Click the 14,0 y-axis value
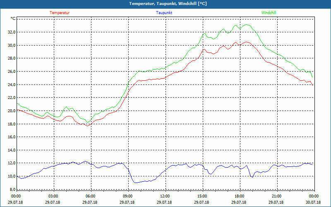 [12, 150]
